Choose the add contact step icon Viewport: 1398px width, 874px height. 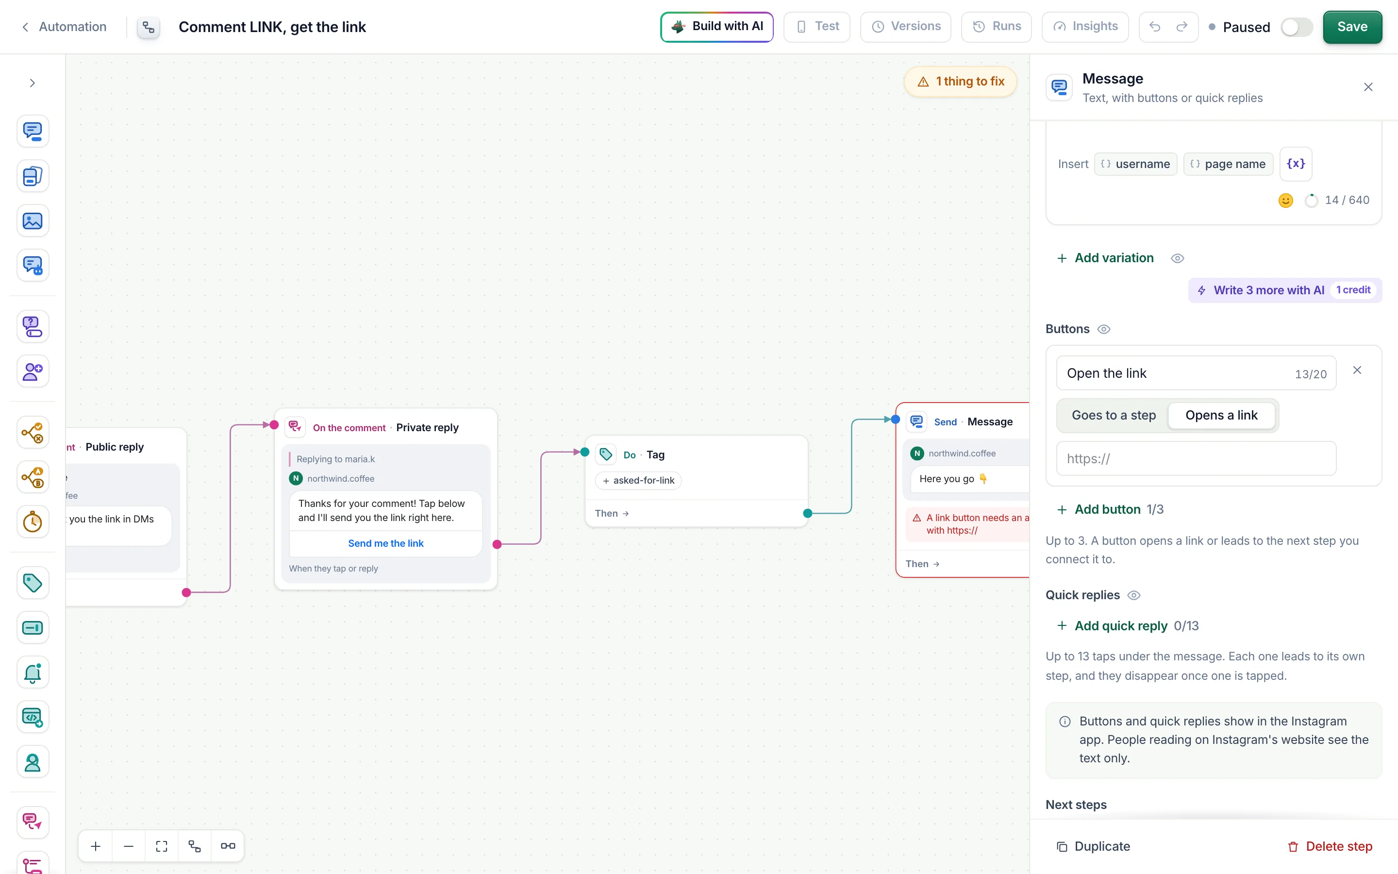(33, 371)
